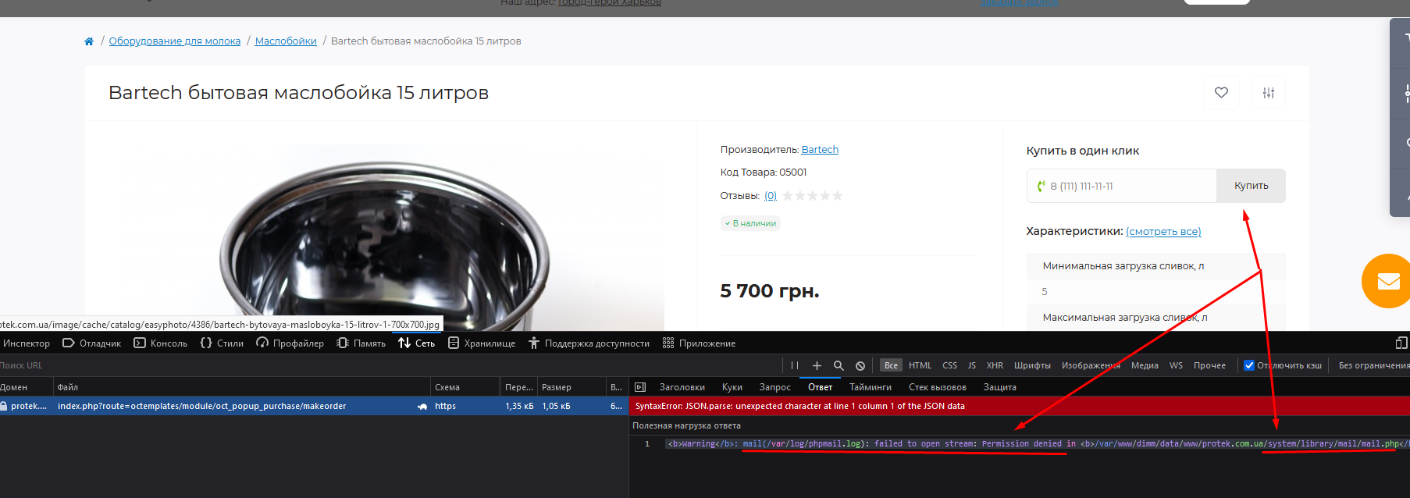
Task: Click the turtle slow-request icon in the row
Action: (x=422, y=407)
